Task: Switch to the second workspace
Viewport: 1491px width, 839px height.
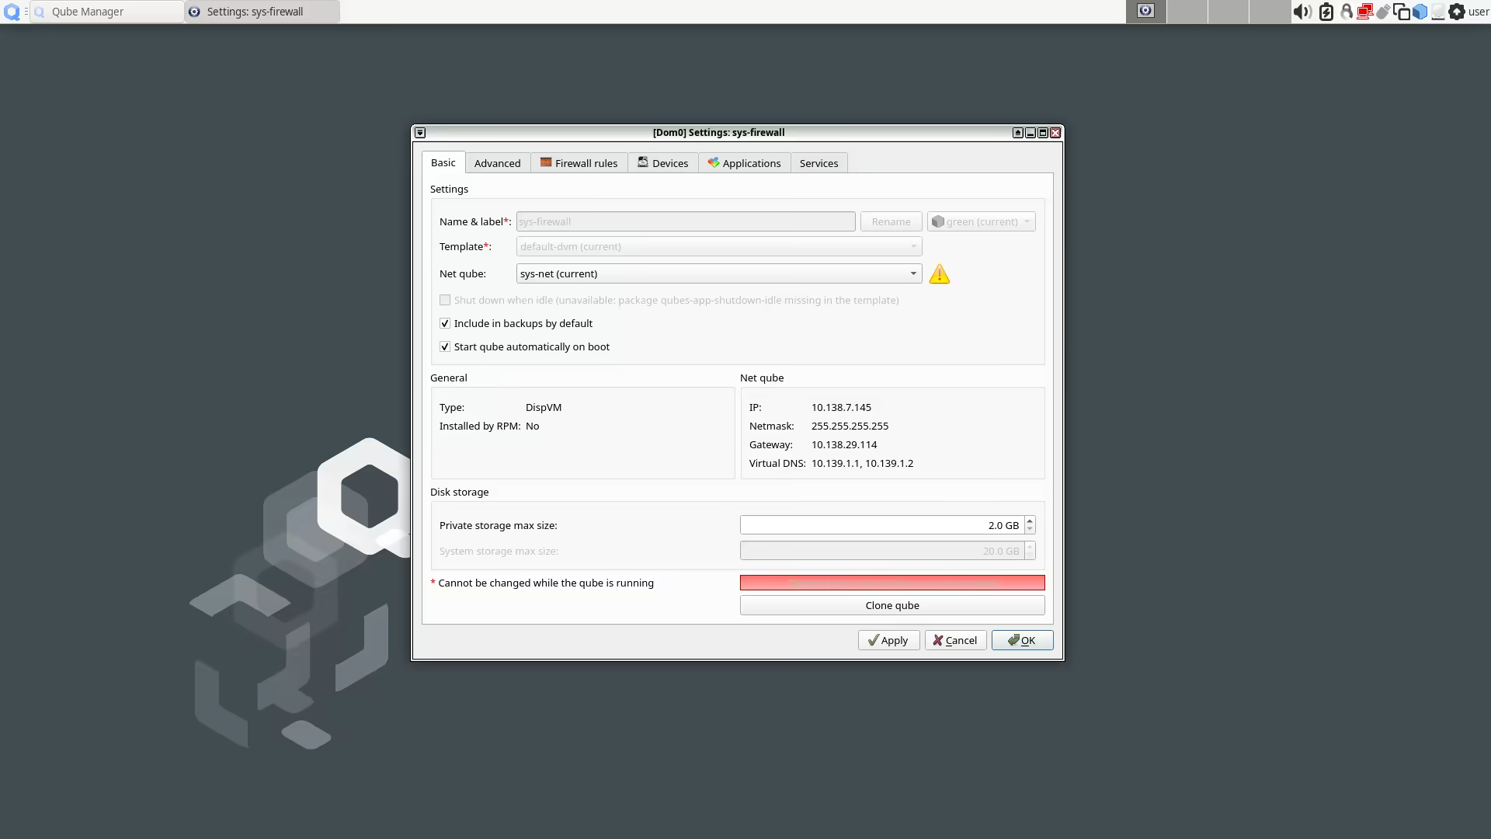Action: click(x=1187, y=12)
